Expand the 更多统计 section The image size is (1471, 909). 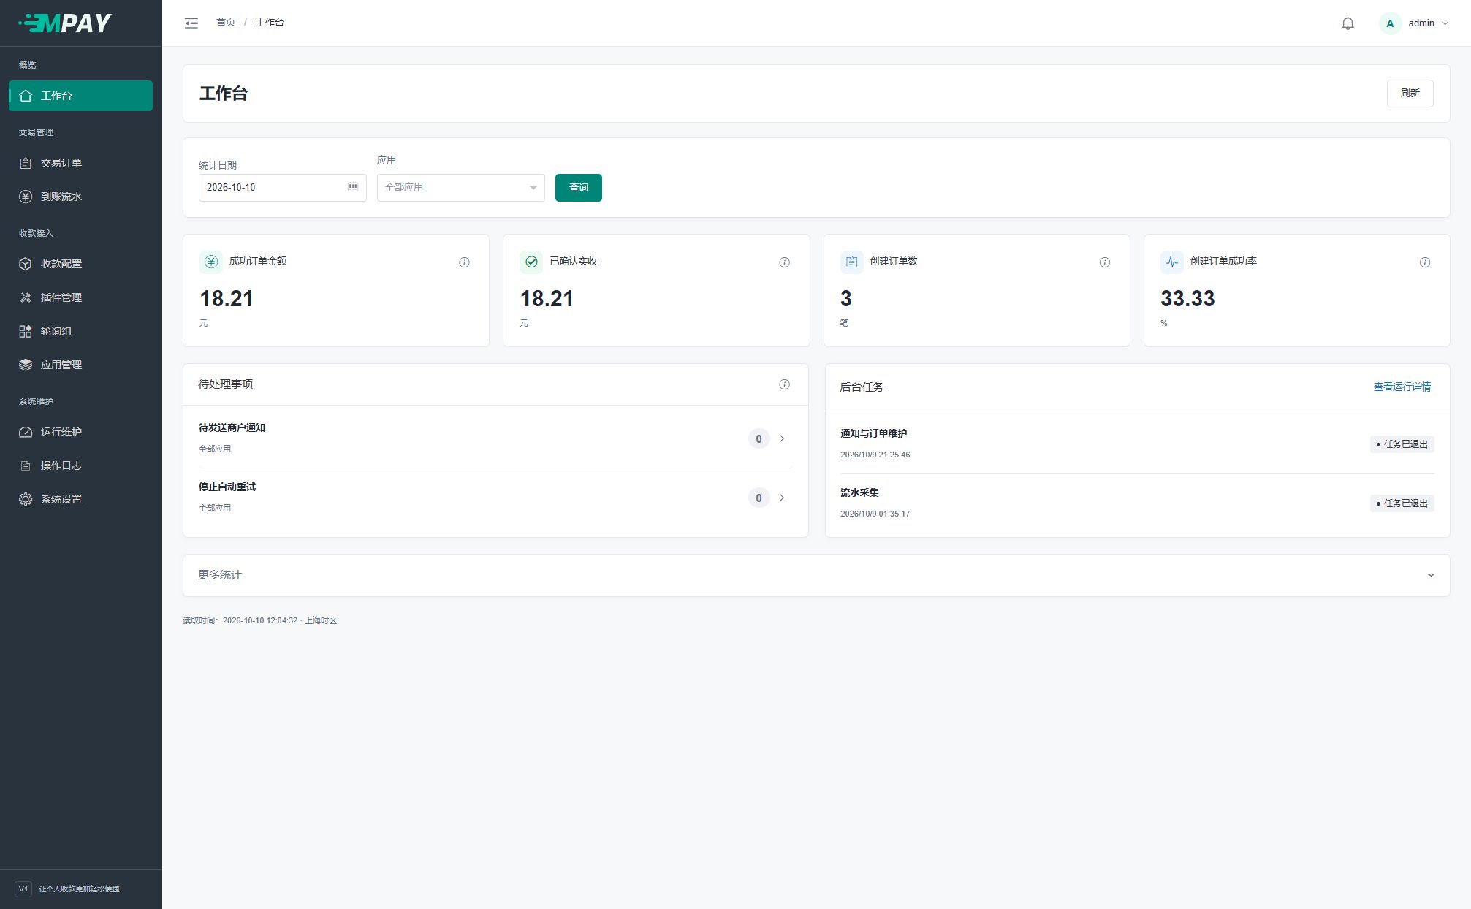coord(816,575)
